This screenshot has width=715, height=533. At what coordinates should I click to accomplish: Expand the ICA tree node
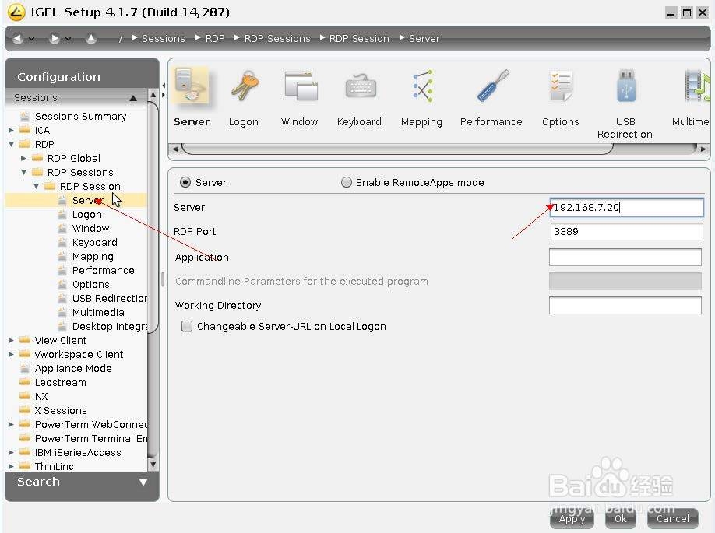point(12,130)
